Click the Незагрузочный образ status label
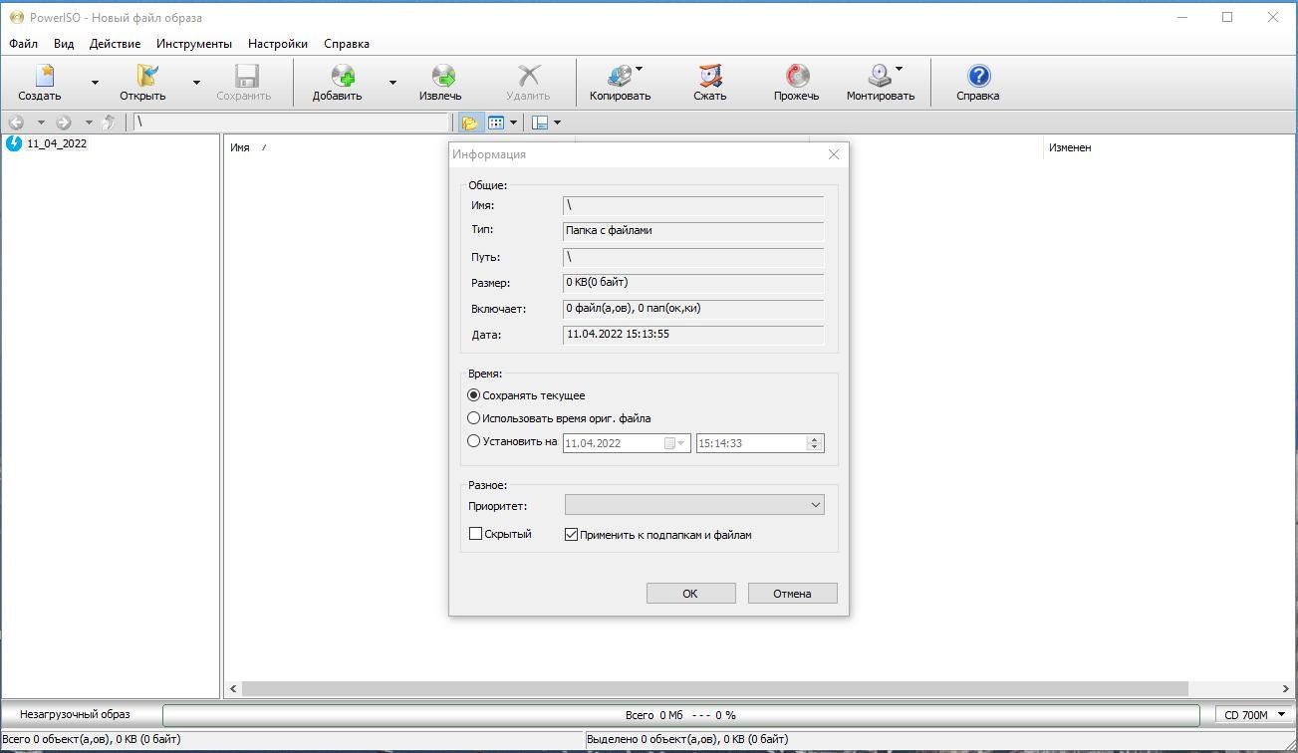The height and width of the screenshot is (753, 1298). pyautogui.click(x=75, y=714)
